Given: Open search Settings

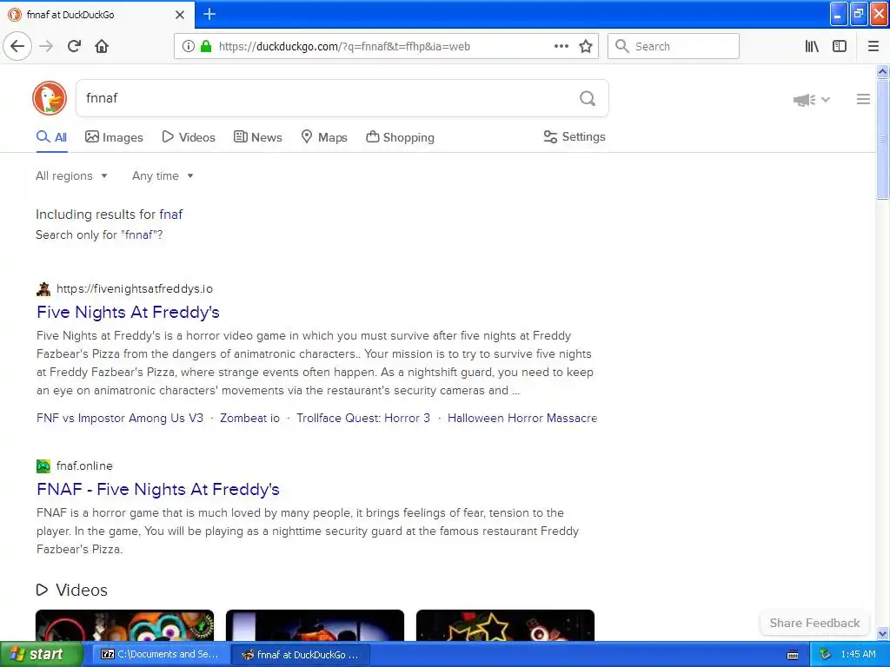Looking at the screenshot, I should click(575, 136).
